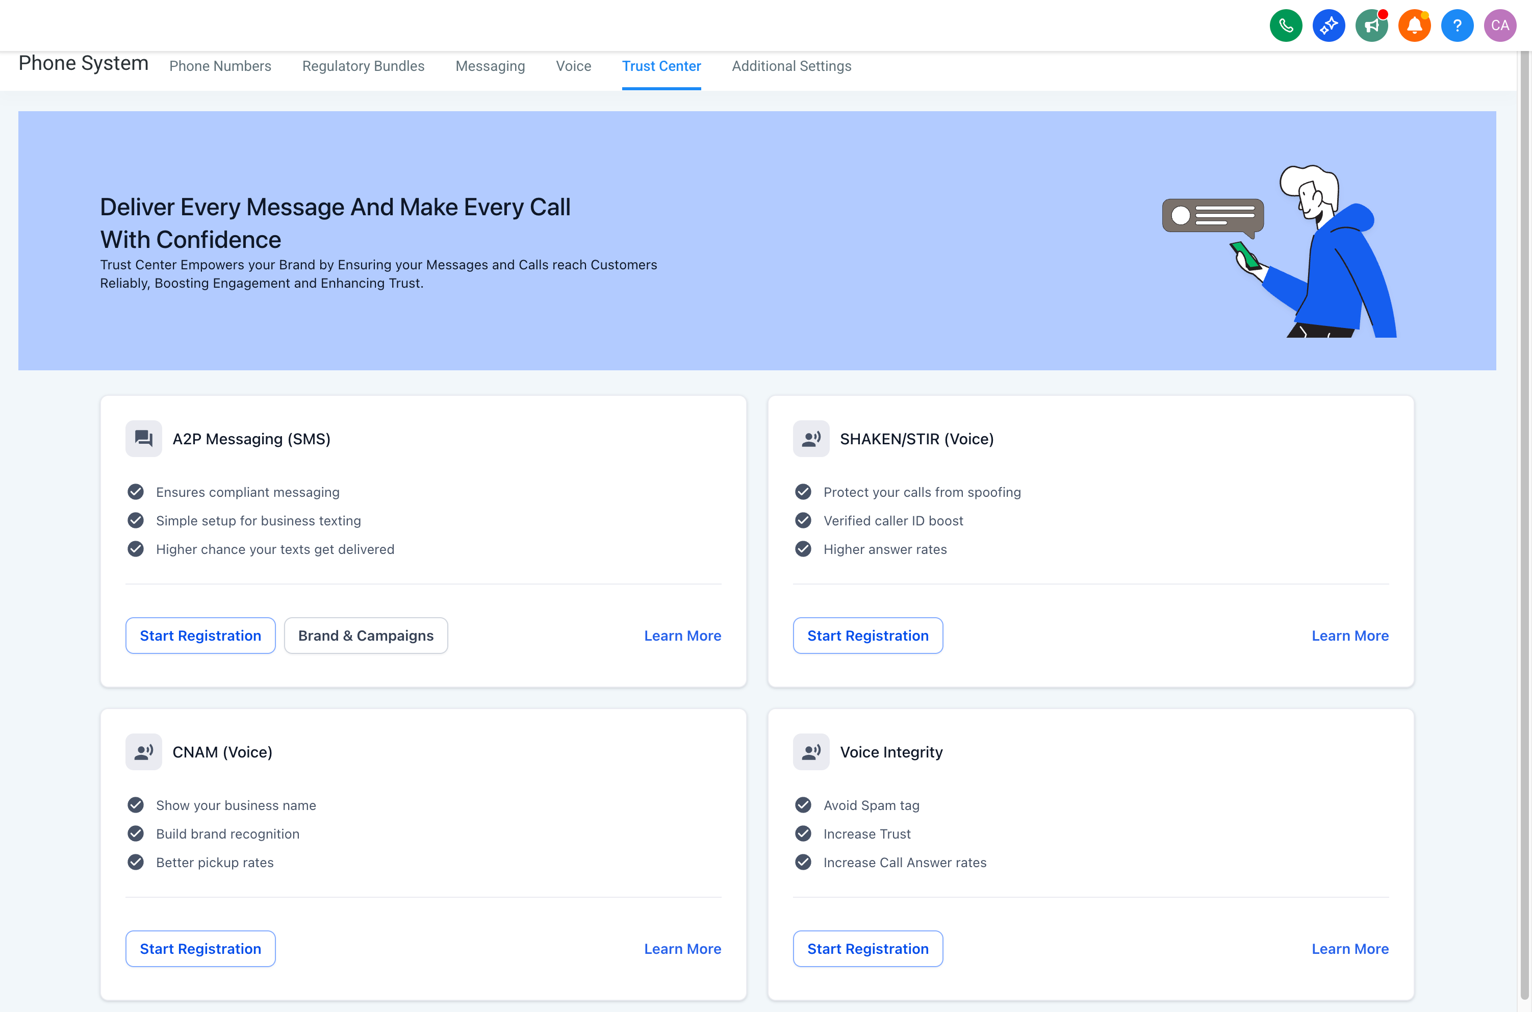The width and height of the screenshot is (1532, 1012).
Task: Click Learn More on CNAM card
Action: point(682,949)
